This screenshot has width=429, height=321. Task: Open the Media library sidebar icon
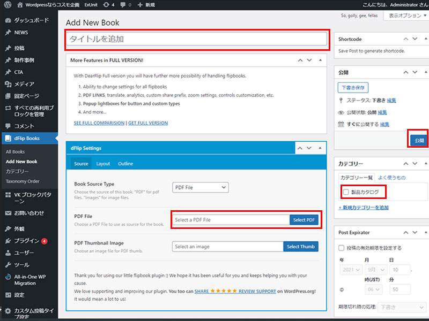pos(8,84)
